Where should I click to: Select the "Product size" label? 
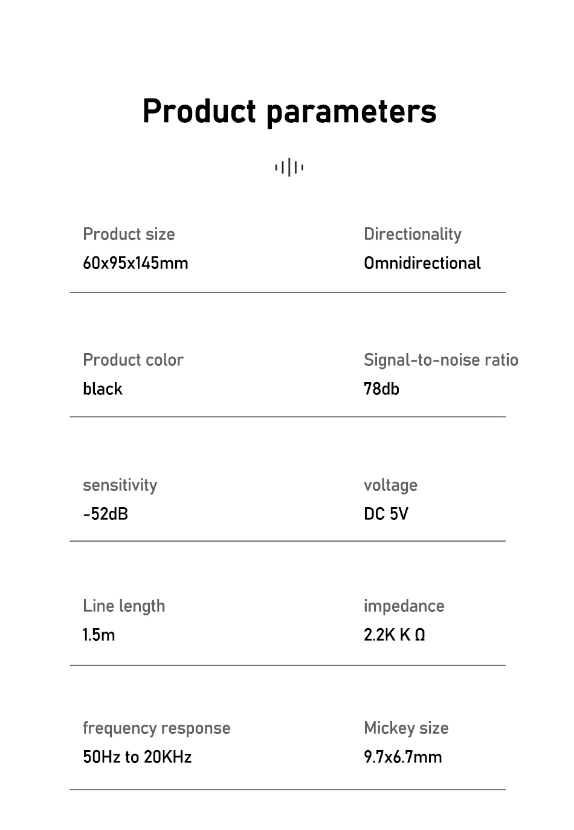(129, 235)
